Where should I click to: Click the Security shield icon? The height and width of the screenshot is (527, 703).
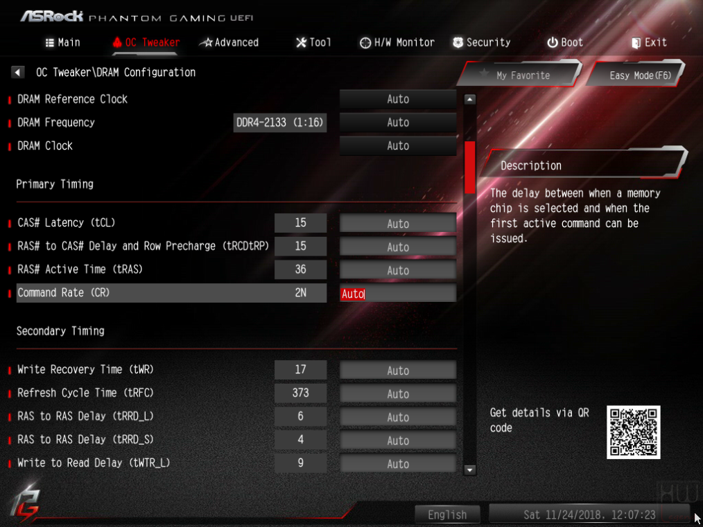pyautogui.click(x=458, y=42)
